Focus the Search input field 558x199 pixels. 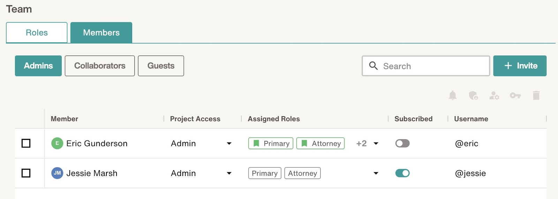426,66
